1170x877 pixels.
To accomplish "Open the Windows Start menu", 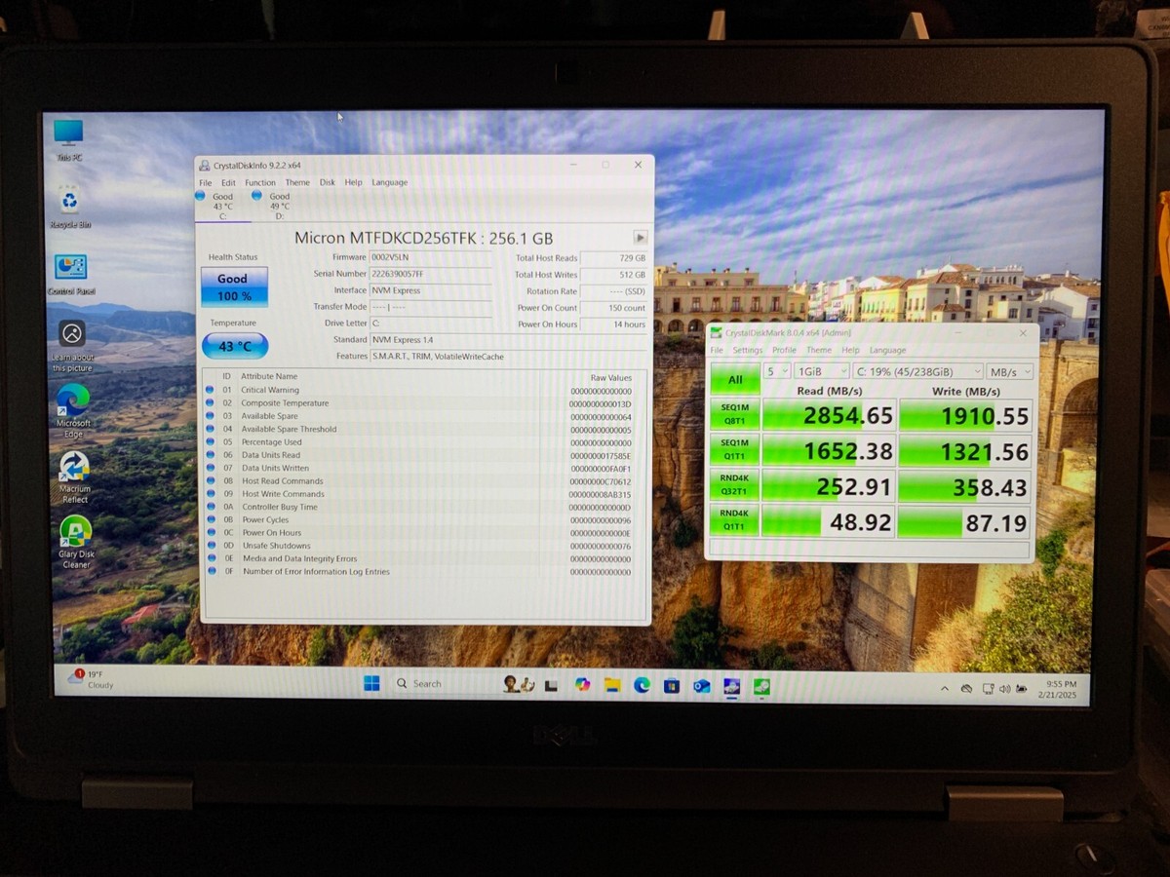I will [371, 683].
